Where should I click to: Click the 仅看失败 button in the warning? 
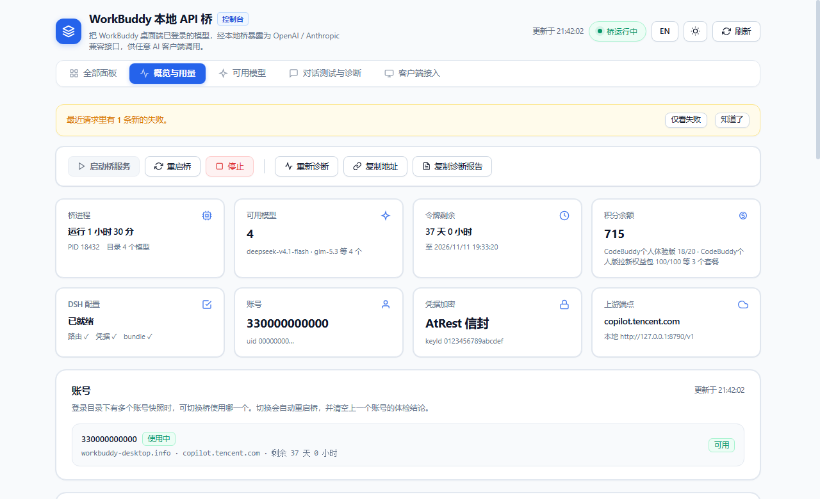pyautogui.click(x=686, y=120)
